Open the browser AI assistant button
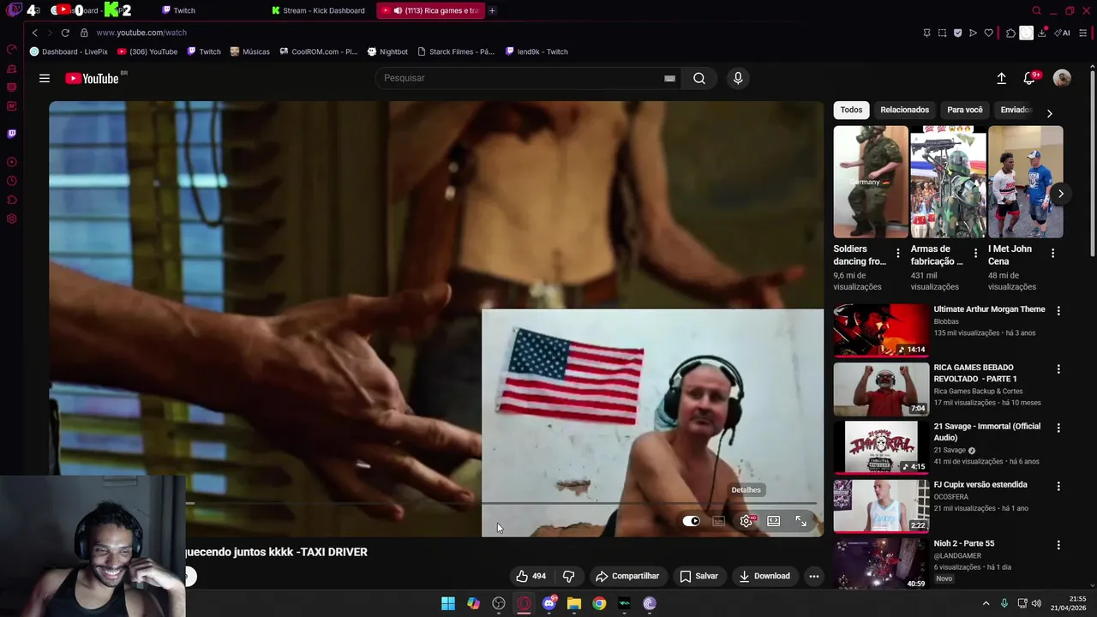This screenshot has width=1097, height=617. [x=1063, y=33]
